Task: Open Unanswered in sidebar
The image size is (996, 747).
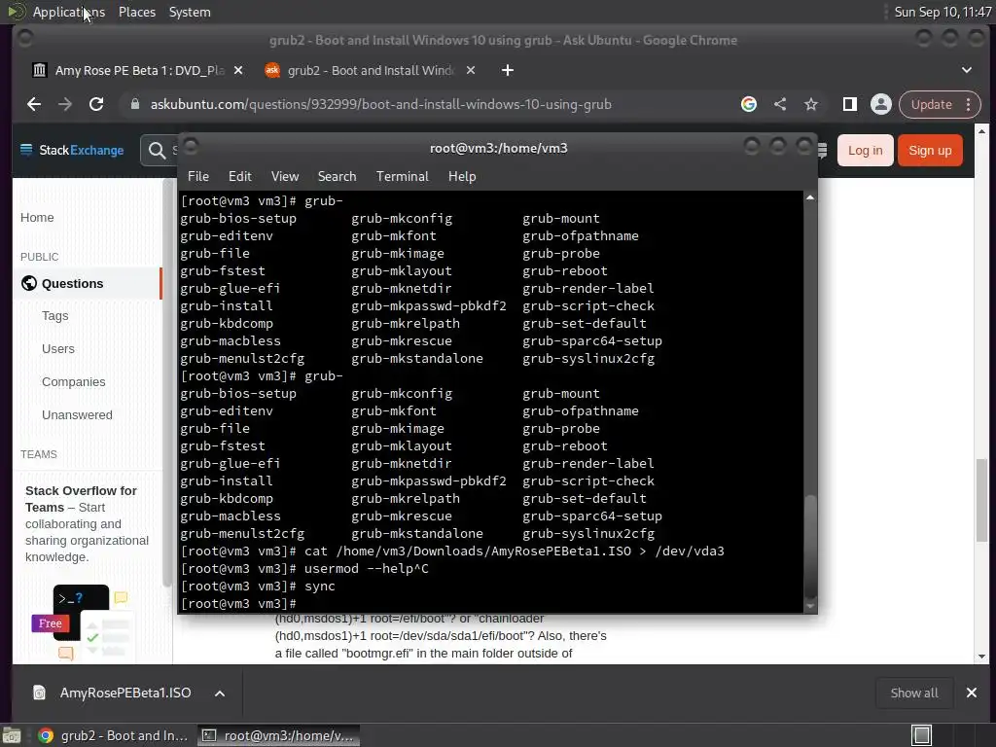Action: tap(77, 414)
